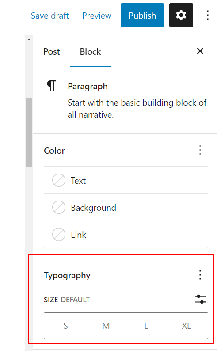Click the Publish button
This screenshot has width=217, height=351.
pyautogui.click(x=142, y=15)
